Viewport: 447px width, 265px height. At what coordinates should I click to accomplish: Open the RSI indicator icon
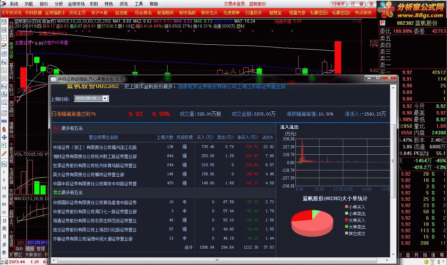coord(4,121)
